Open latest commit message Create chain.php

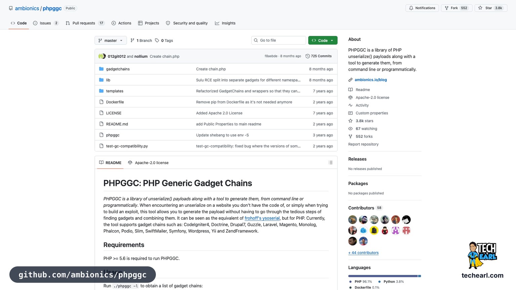[164, 56]
